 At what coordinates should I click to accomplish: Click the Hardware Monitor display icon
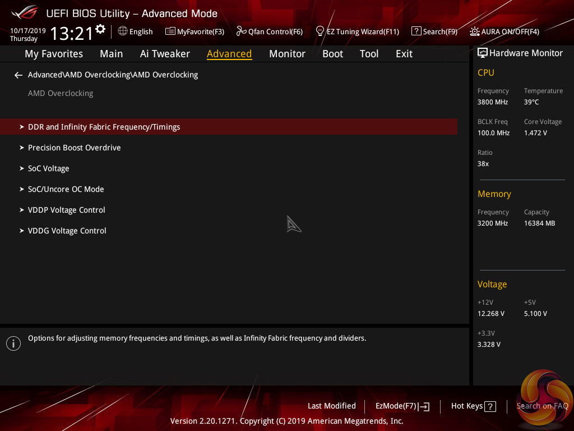pos(483,53)
